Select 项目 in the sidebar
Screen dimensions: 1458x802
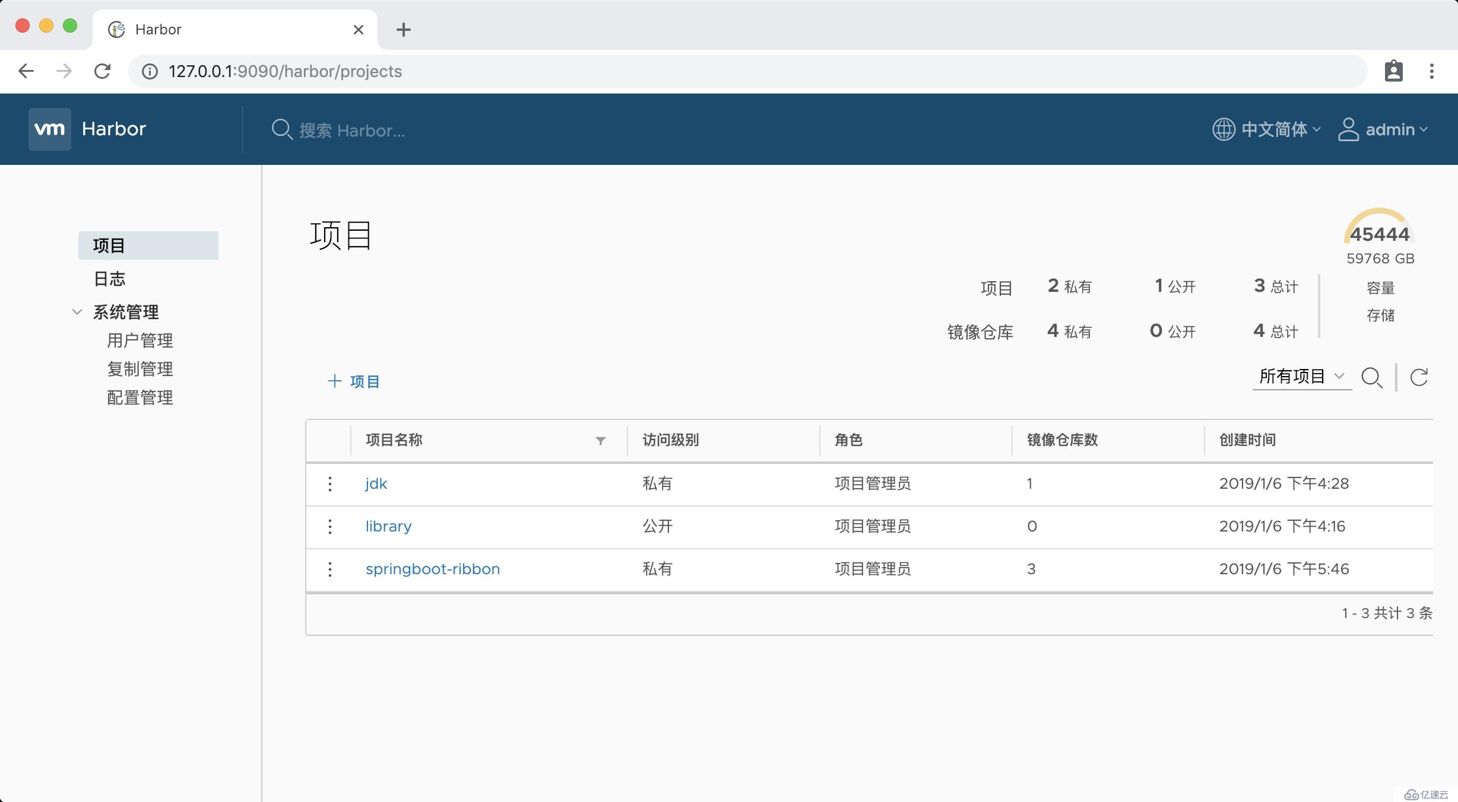(x=148, y=246)
